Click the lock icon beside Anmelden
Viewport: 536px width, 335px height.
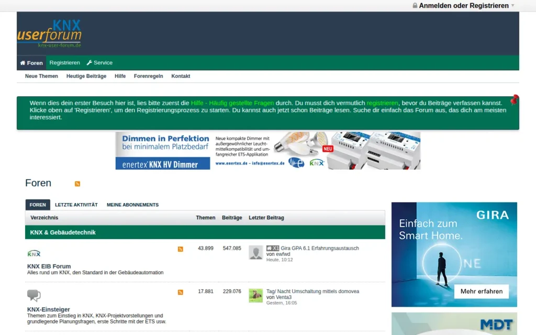point(415,5)
